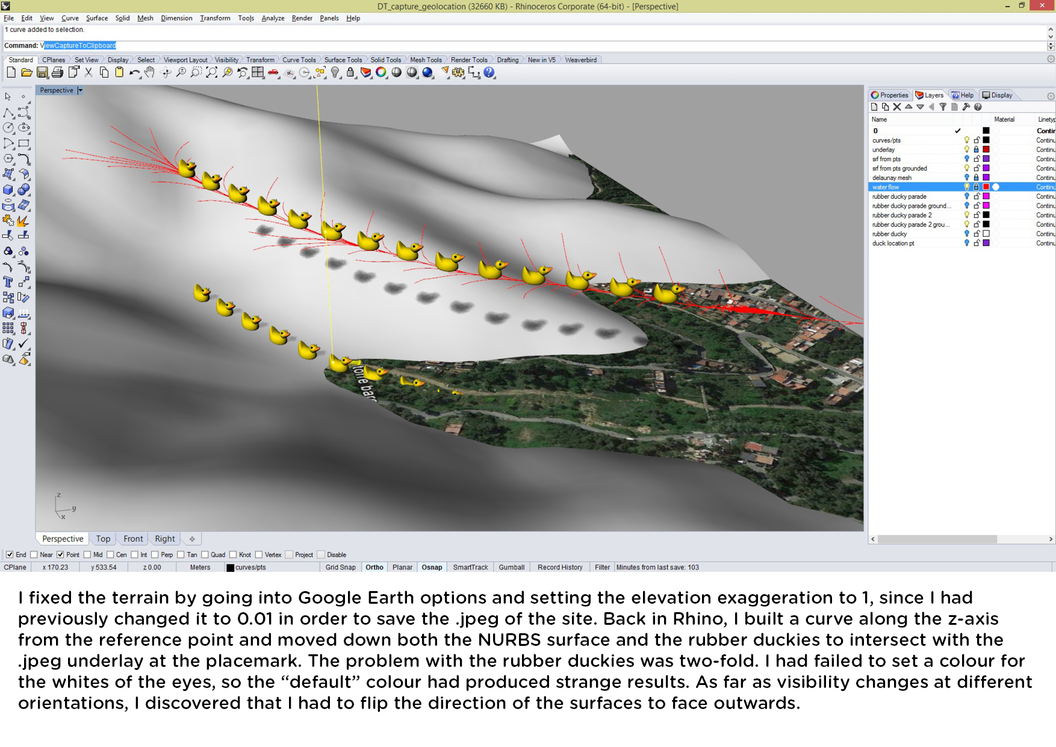
Task: Toggle the Gumball status bar button
Action: coord(511,568)
